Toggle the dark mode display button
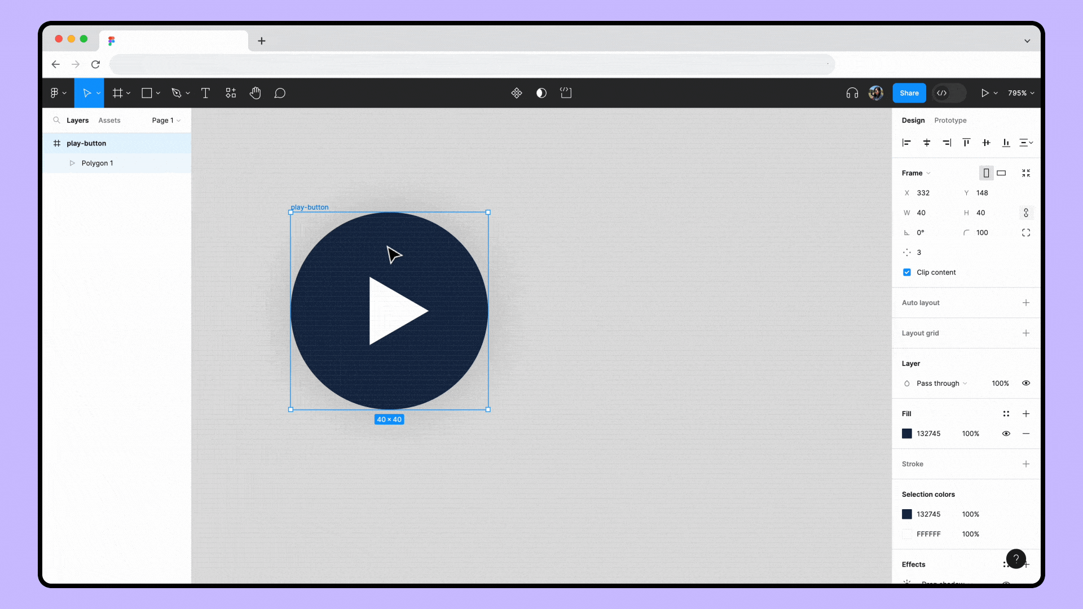Viewport: 1083px width, 609px height. (541, 93)
